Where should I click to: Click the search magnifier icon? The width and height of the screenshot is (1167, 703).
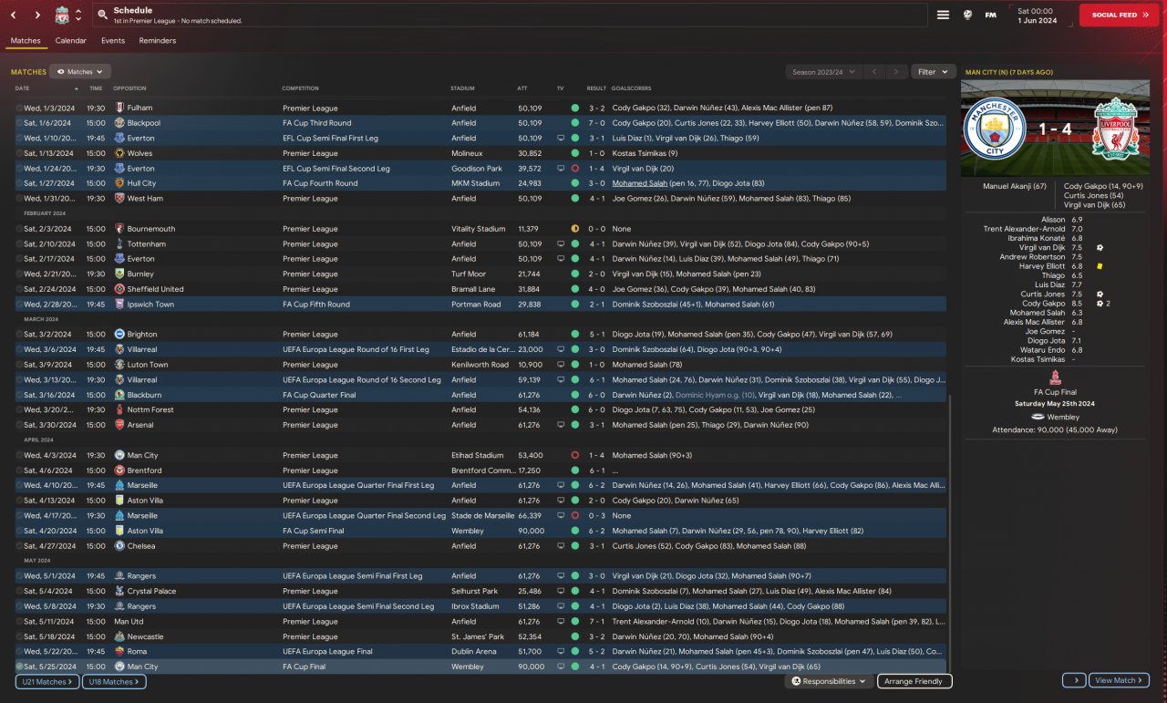[x=102, y=15]
